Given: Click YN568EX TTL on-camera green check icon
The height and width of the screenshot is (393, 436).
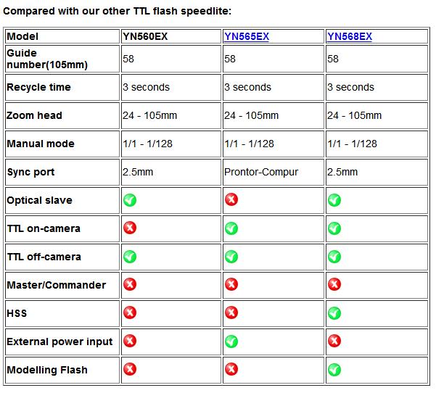Looking at the screenshot, I should 334,228.
